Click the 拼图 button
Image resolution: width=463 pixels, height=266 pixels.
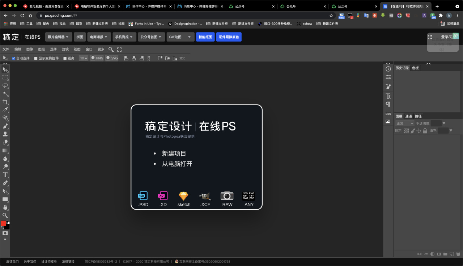click(80, 37)
